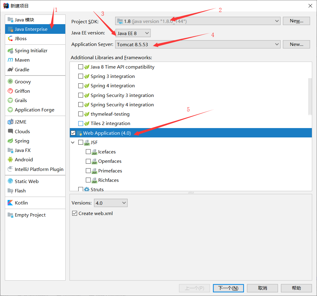Check the Tiles 2 integration library
317x296 pixels.
[81, 123]
